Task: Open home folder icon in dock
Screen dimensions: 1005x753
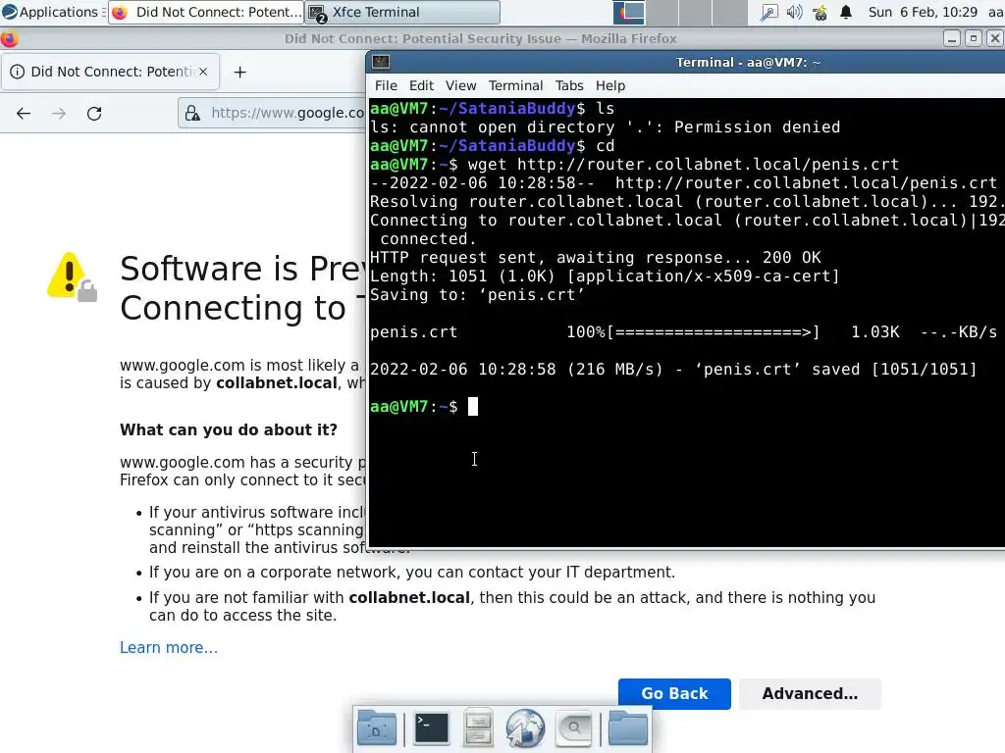Action: click(x=627, y=728)
